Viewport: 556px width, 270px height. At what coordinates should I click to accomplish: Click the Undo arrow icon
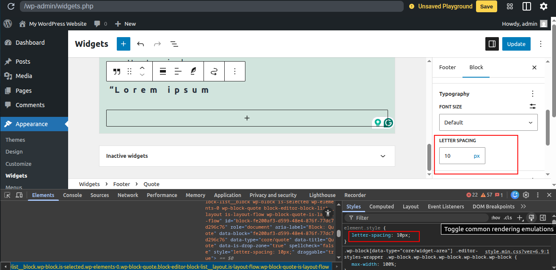[x=140, y=44]
